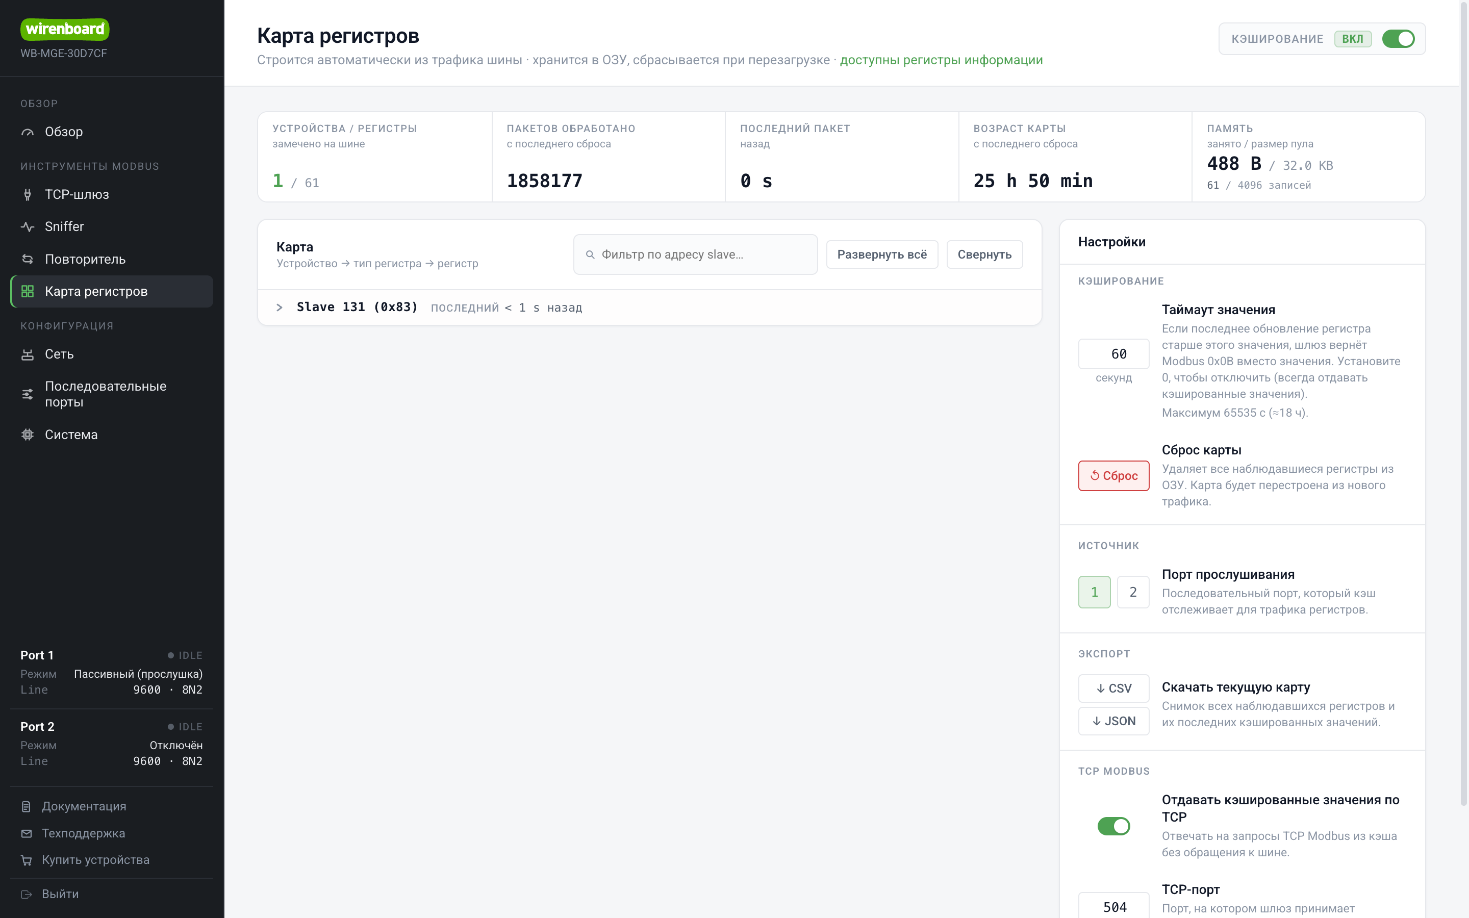Click the slave address filter field
Screen dimensions: 1469x918
pyautogui.click(x=695, y=254)
